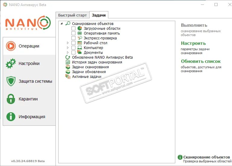Expand the Рабочий стол tree node
This screenshot has width=232, height=166.
(68, 43)
